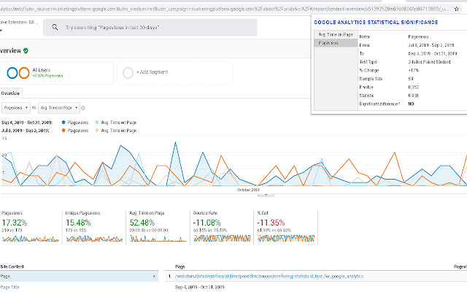
Task: Toggle pale-orange Avg. Time on Page legend dot
Action: 97,131
